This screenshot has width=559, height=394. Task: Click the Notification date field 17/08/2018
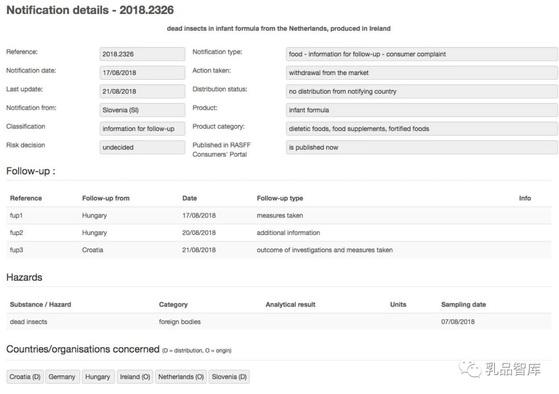[x=142, y=72]
